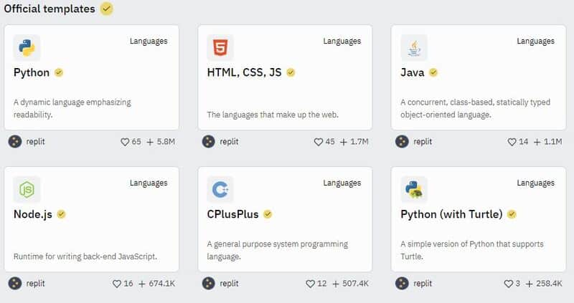Click replit avatar under HTML, CSS, JS card
This screenshot has height=303, width=574.
click(209, 141)
